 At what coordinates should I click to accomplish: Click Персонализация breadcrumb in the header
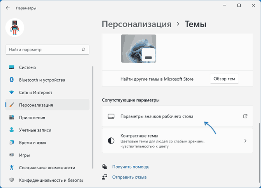(x=136, y=24)
